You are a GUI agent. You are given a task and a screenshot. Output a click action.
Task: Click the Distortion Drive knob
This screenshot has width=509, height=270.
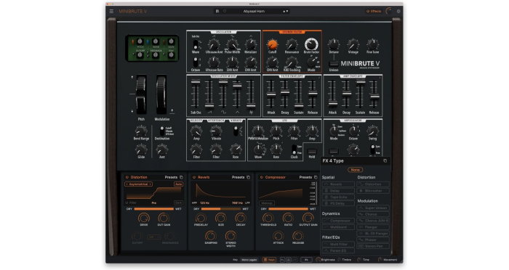[x=143, y=218]
